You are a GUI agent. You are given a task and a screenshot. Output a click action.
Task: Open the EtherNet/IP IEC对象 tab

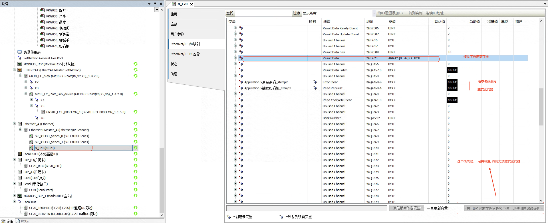pyautogui.click(x=185, y=54)
